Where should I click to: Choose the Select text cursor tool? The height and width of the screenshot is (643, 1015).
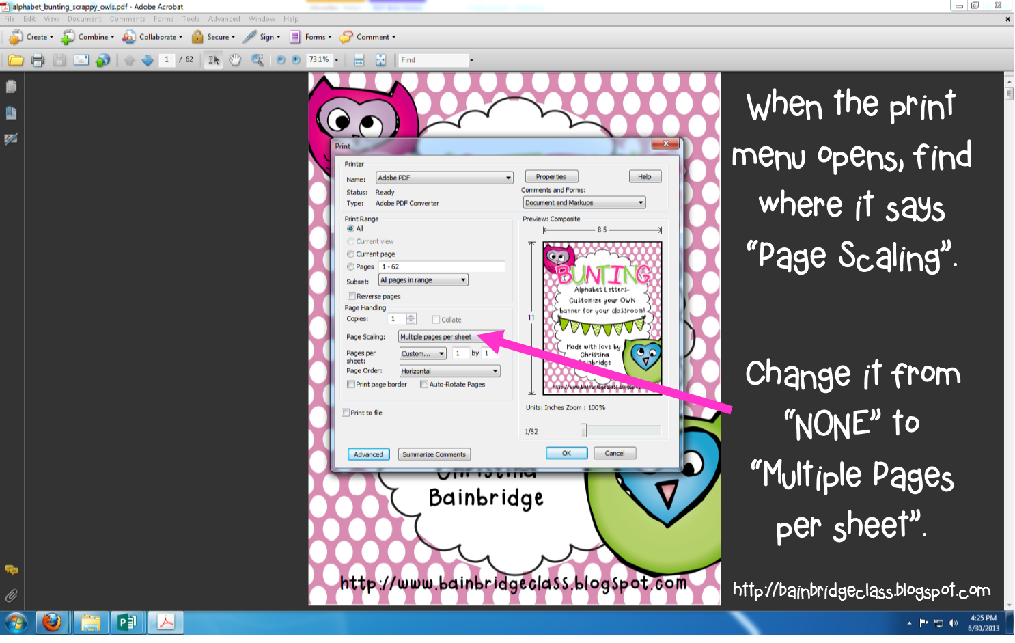(x=214, y=60)
